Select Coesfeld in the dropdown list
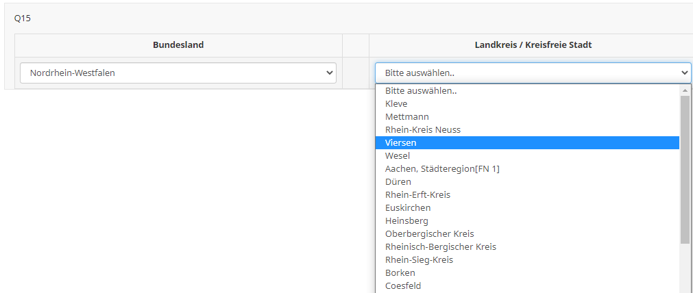Image resolution: width=693 pixels, height=293 pixels. point(403,285)
